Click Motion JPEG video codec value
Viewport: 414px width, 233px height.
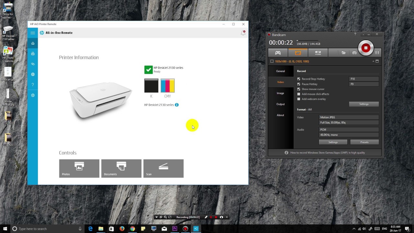tap(349, 117)
